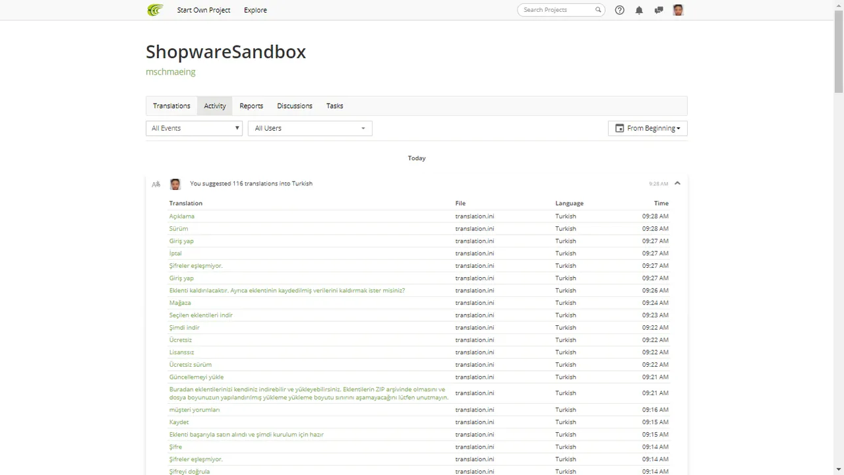Open the 'müşteri yorumları' translation link
This screenshot has width=844, height=475.
tap(195, 410)
